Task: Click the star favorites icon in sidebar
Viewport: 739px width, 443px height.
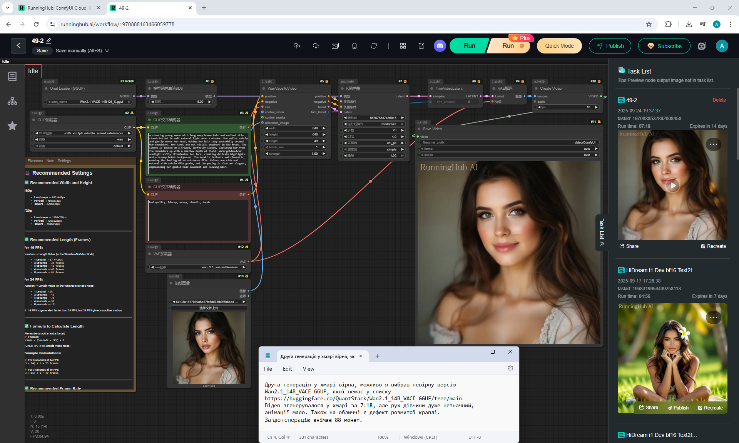Action: 12,126
